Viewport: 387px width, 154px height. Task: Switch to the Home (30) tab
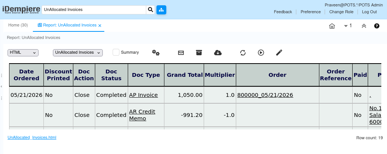18,25
